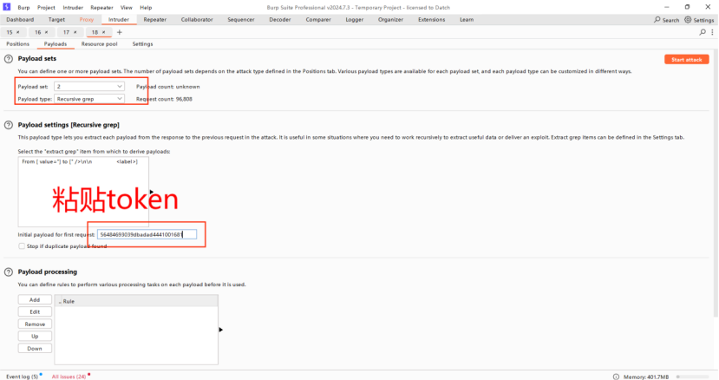Select Intruder attack tab 16

pos(38,32)
